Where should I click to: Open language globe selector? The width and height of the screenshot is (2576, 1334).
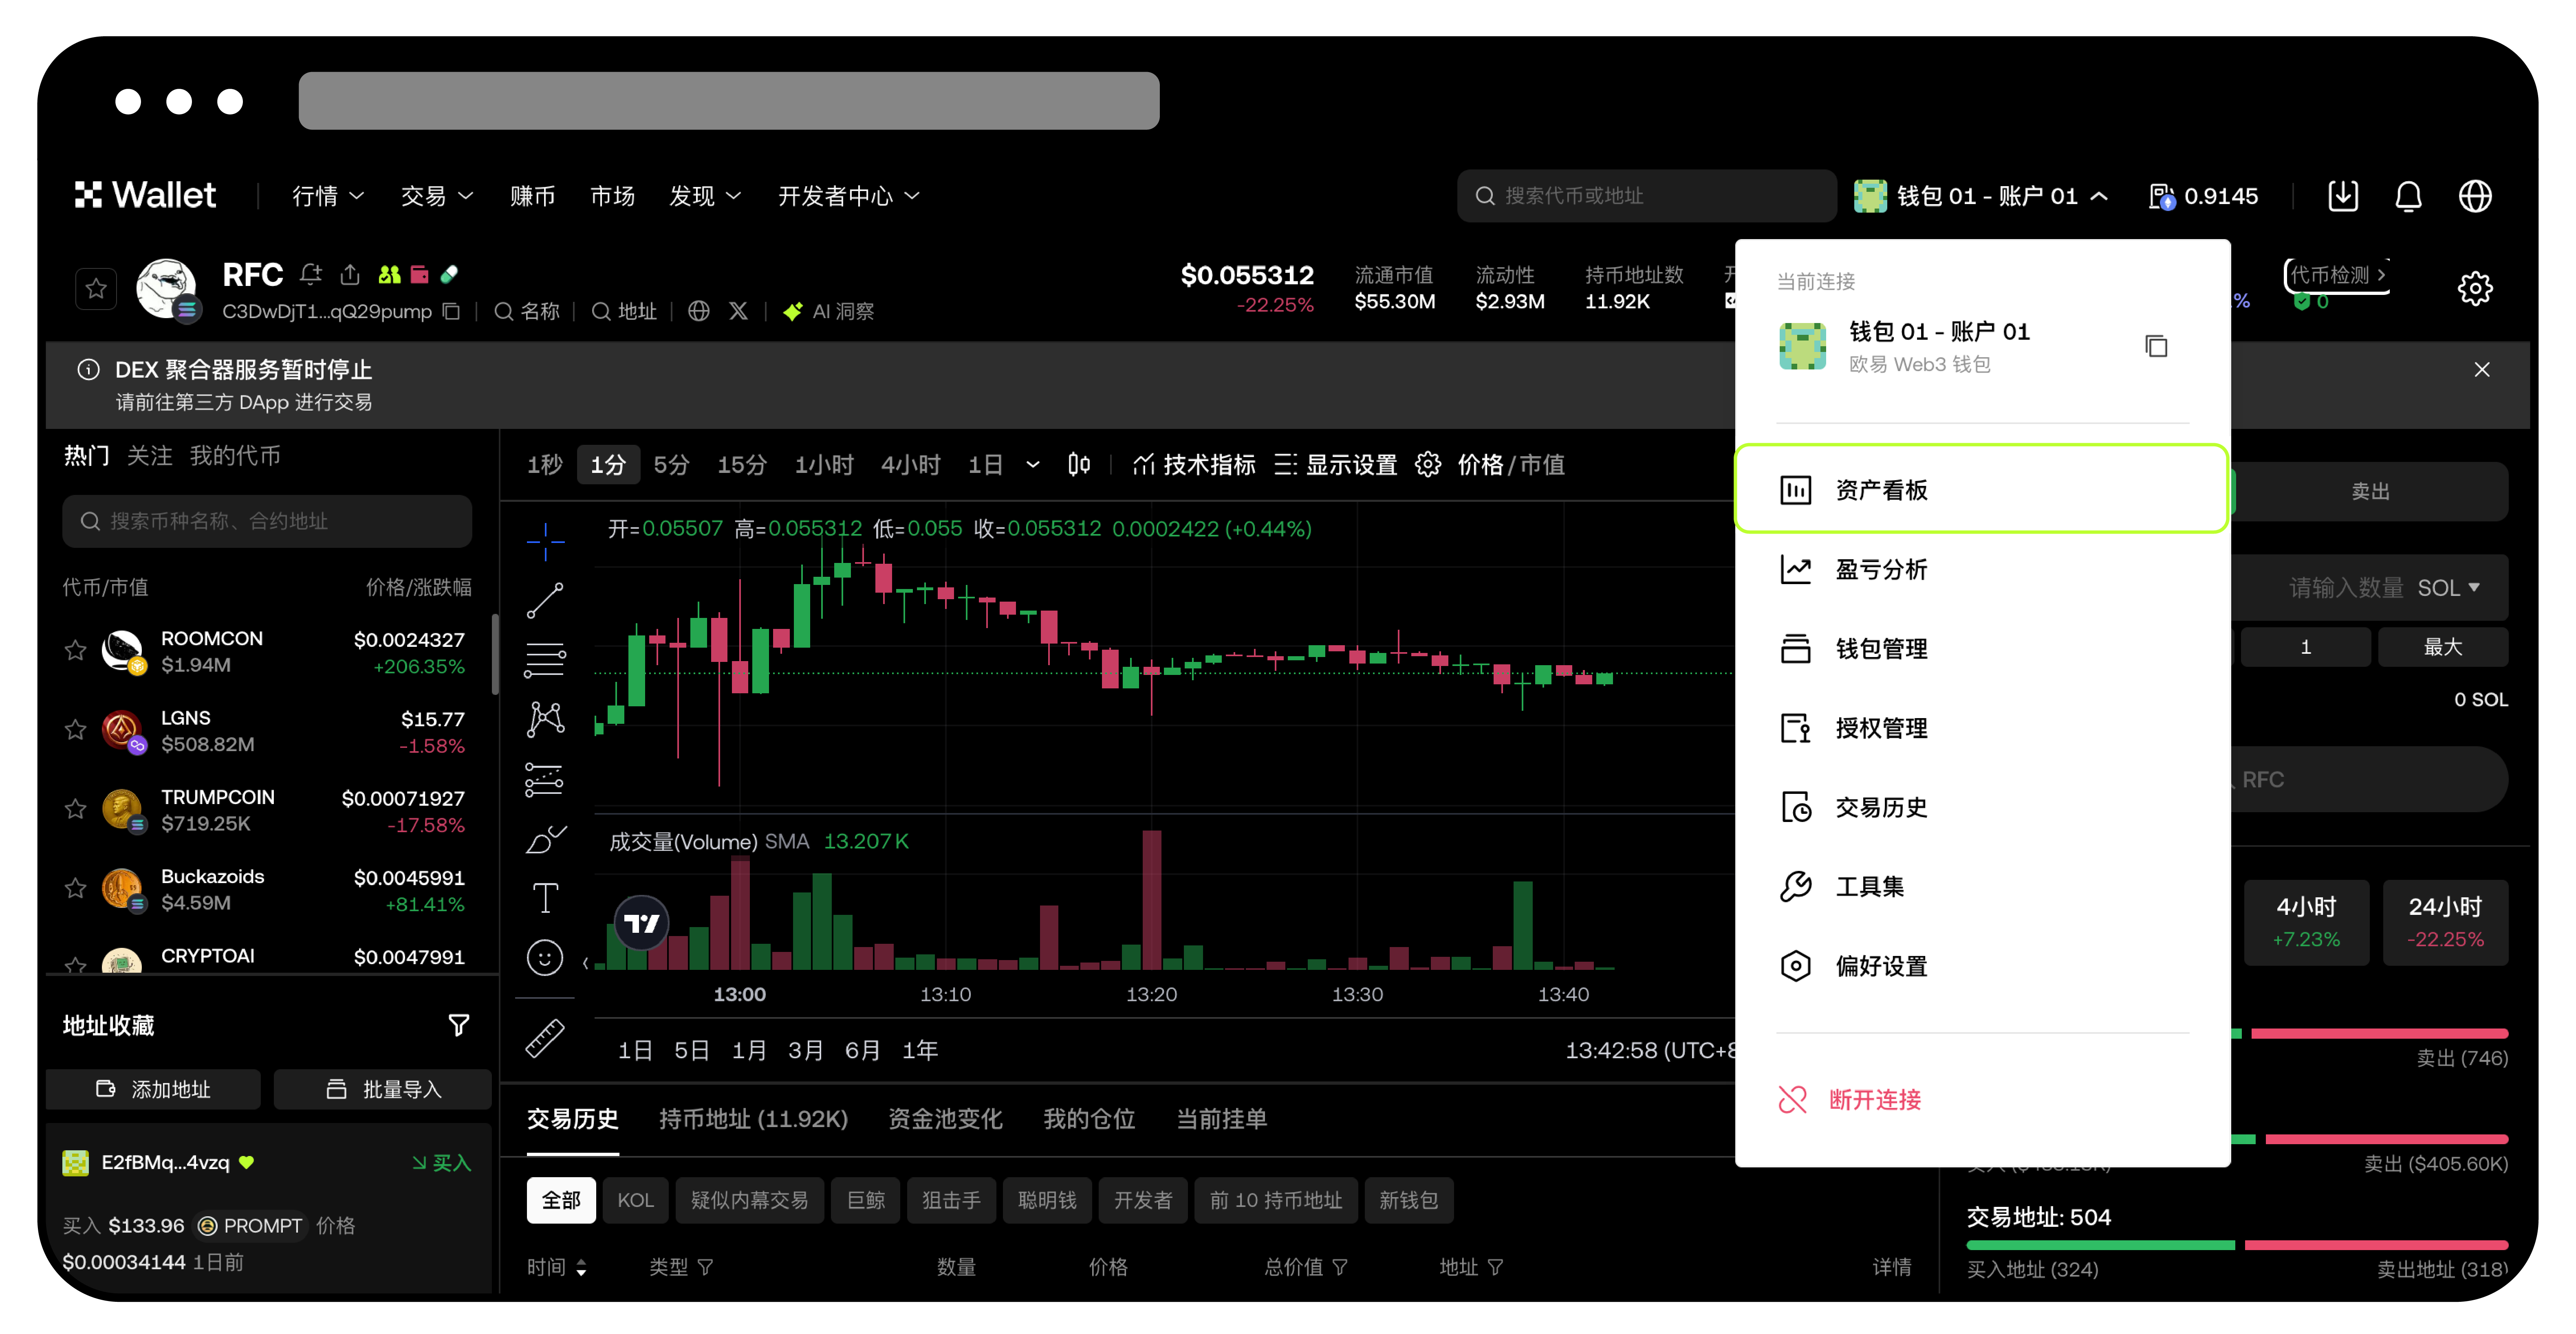[2474, 196]
